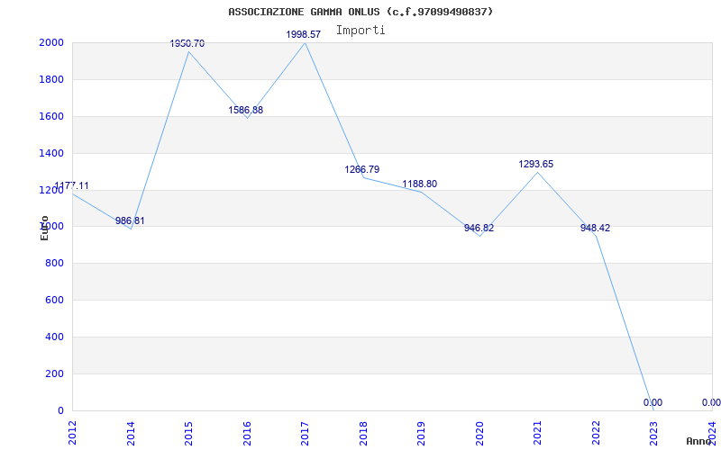The image size is (721, 450).
Task: Click the 1950.70 data point label
Action: (x=187, y=43)
